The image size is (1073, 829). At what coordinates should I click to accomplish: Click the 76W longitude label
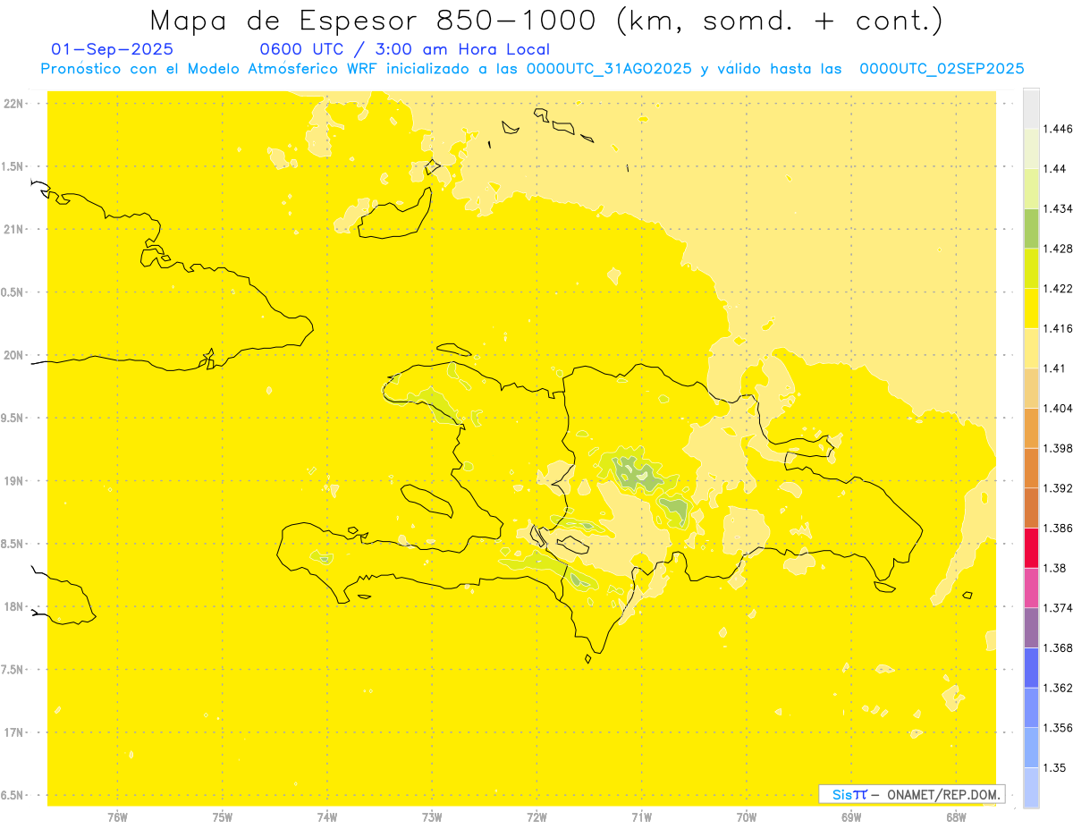coord(117,816)
